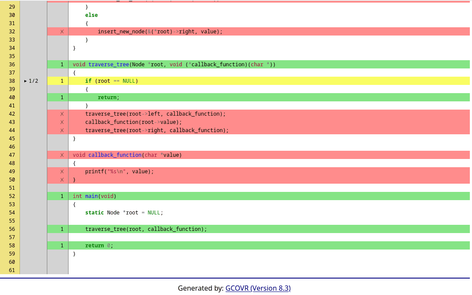Select line number 44
Viewport: 472px width, 295px height.
[x=12, y=130]
